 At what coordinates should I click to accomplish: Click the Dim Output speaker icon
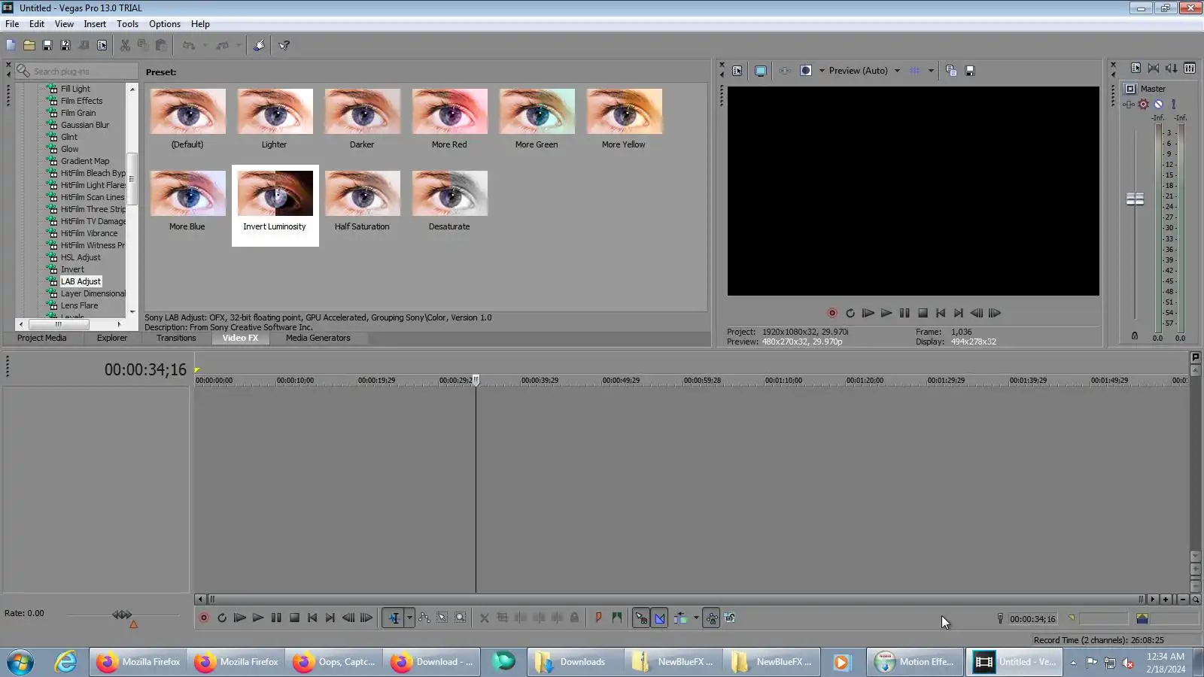click(x=1172, y=68)
